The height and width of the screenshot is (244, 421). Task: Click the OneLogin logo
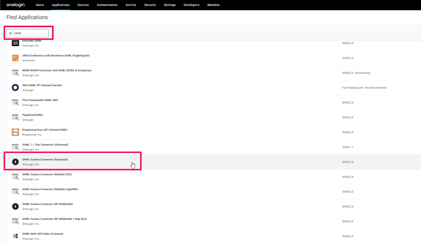click(x=16, y=5)
